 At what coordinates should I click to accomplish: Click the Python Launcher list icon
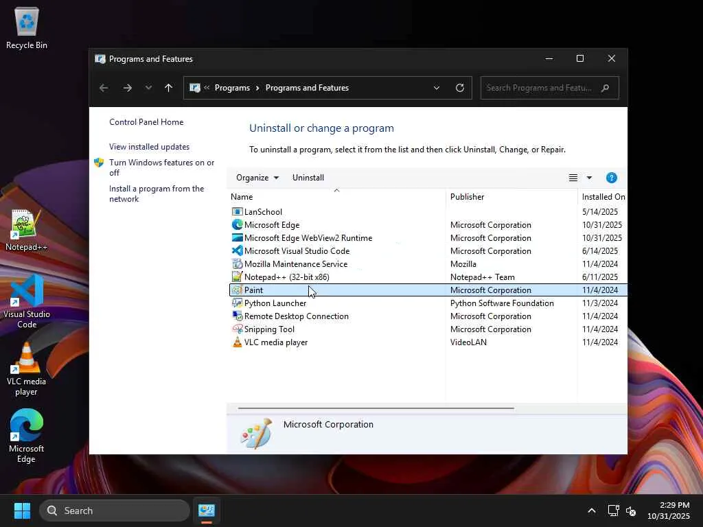[x=237, y=303]
